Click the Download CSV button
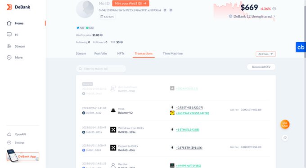 click(x=261, y=67)
